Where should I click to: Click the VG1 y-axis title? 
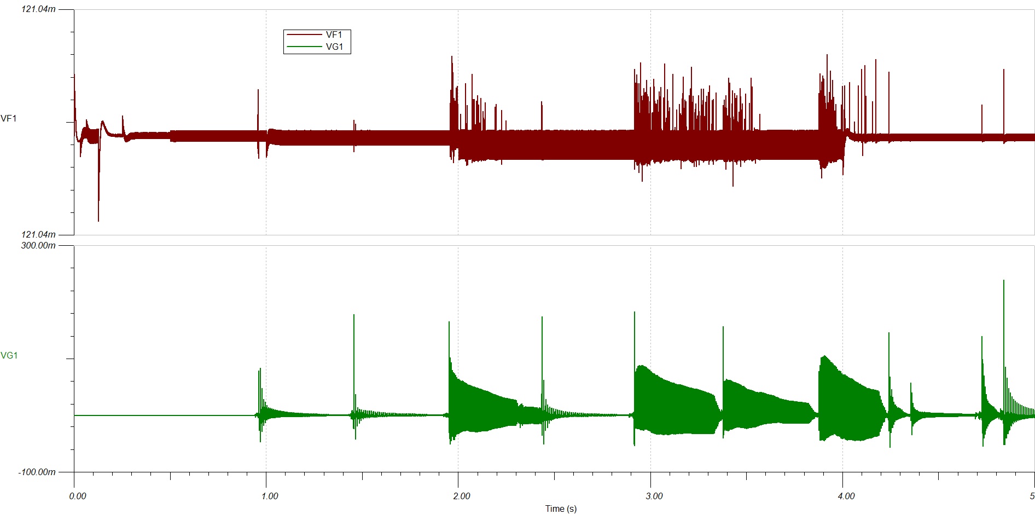tap(9, 356)
